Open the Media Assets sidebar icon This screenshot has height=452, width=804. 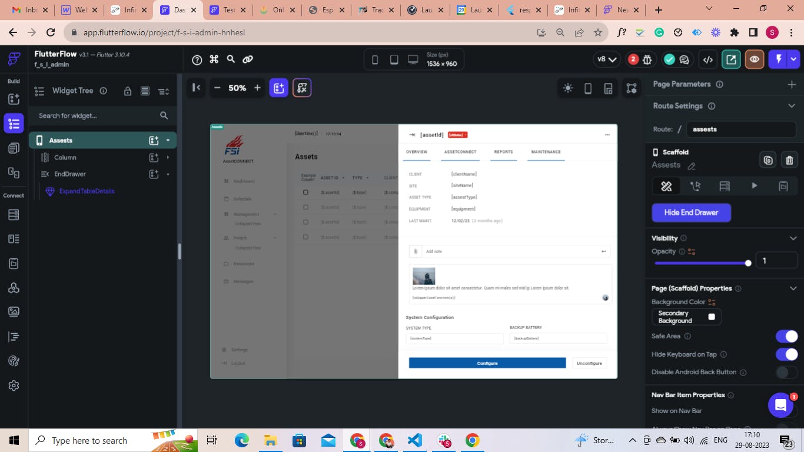pyautogui.click(x=14, y=311)
